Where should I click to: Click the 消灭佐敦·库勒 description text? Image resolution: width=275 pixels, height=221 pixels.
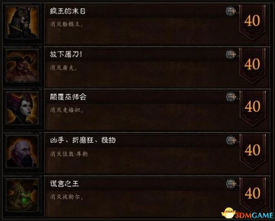pyautogui.click(x=69, y=154)
